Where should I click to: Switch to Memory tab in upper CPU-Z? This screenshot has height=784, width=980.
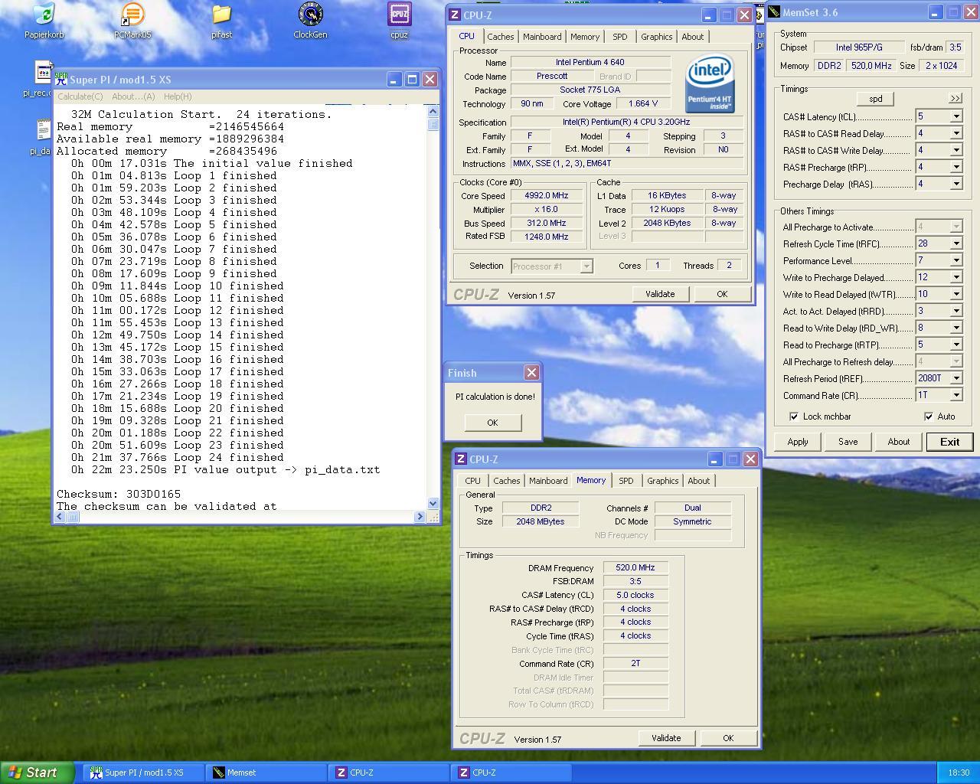click(585, 37)
